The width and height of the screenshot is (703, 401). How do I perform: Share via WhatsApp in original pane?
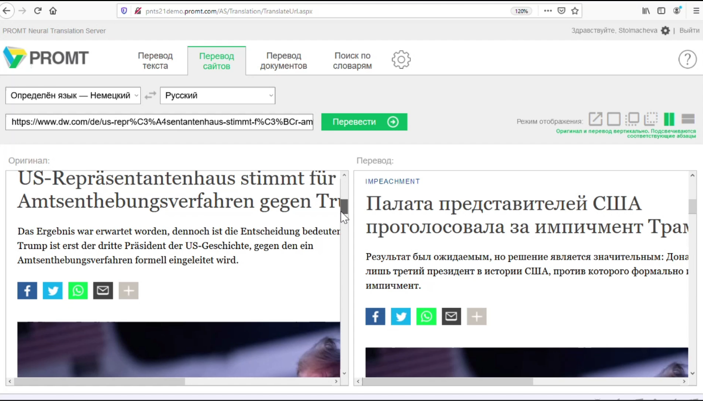point(78,291)
